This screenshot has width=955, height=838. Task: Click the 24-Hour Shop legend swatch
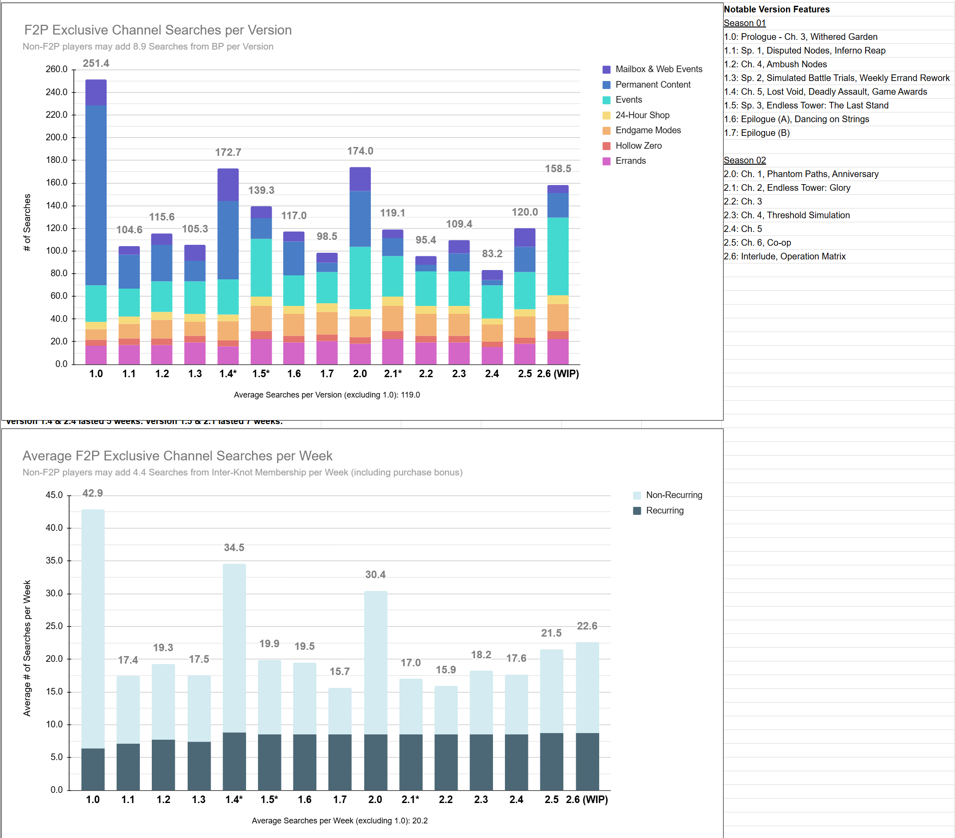[x=606, y=116]
